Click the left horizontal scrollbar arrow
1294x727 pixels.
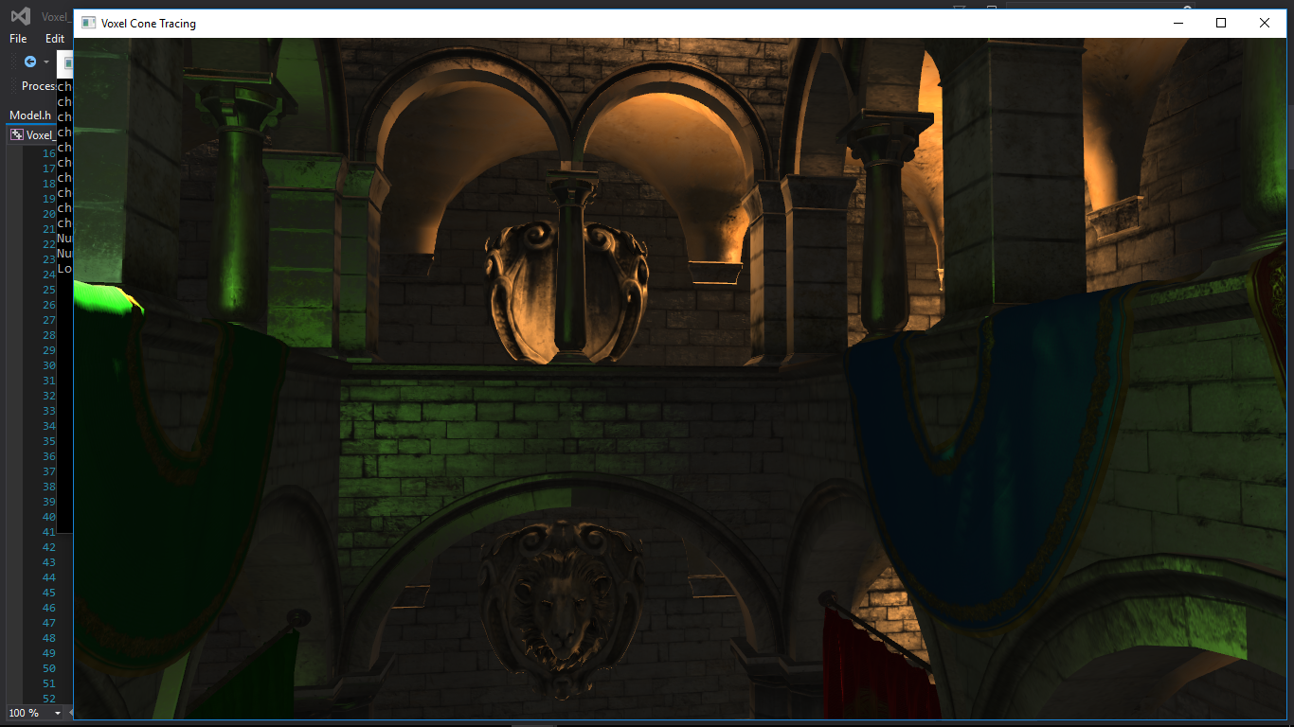[72, 713]
